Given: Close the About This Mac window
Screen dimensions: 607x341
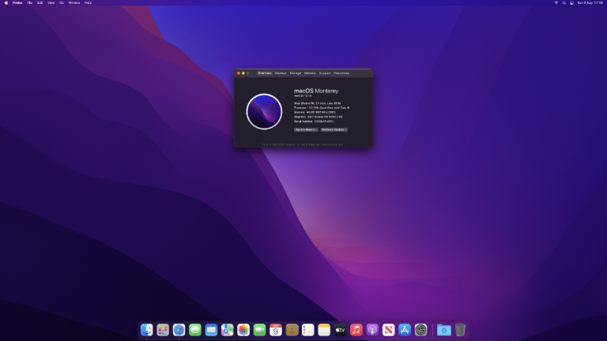Looking at the screenshot, I should pos(239,73).
